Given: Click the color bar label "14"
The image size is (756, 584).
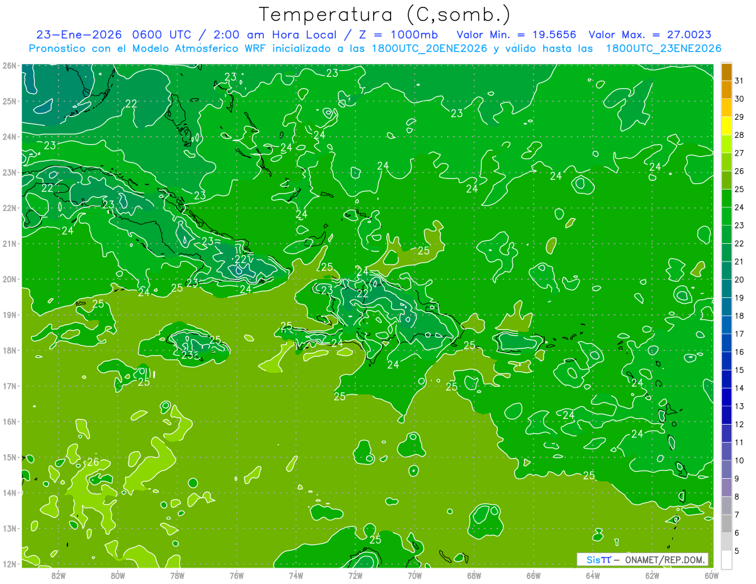Looking at the screenshot, I should coord(739,388).
